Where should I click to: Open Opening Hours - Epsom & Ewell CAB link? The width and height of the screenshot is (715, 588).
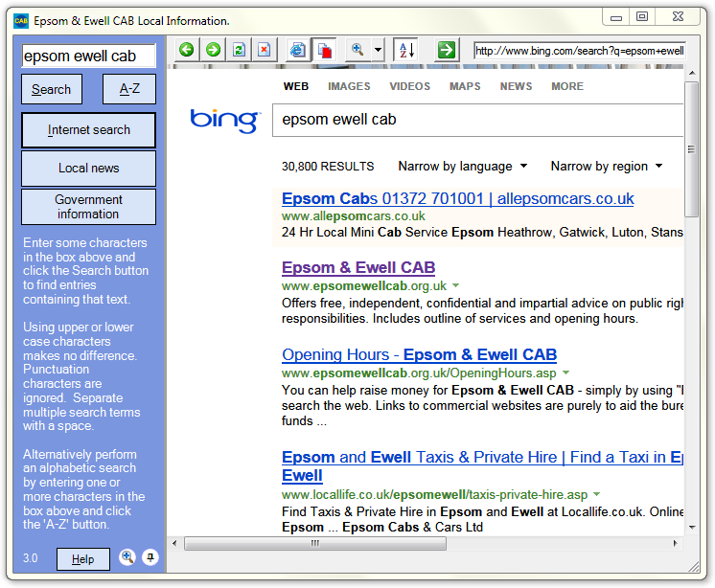(419, 354)
